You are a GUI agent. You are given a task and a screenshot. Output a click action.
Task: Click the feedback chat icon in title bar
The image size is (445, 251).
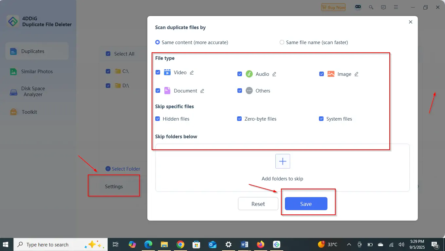point(383,7)
